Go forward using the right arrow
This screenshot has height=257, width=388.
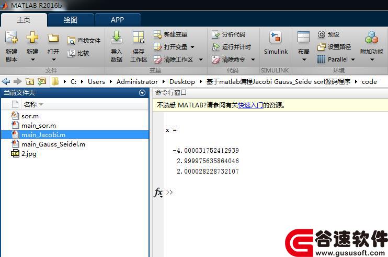click(17, 81)
